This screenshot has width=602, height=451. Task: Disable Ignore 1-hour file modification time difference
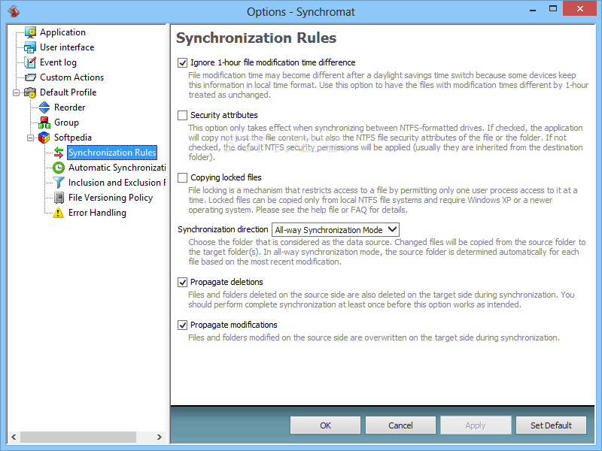pos(182,62)
